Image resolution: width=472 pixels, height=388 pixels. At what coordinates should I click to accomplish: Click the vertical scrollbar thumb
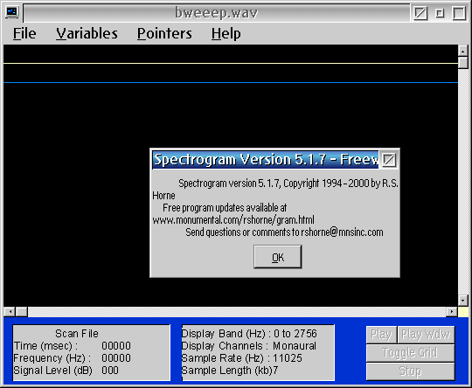coord(463,62)
